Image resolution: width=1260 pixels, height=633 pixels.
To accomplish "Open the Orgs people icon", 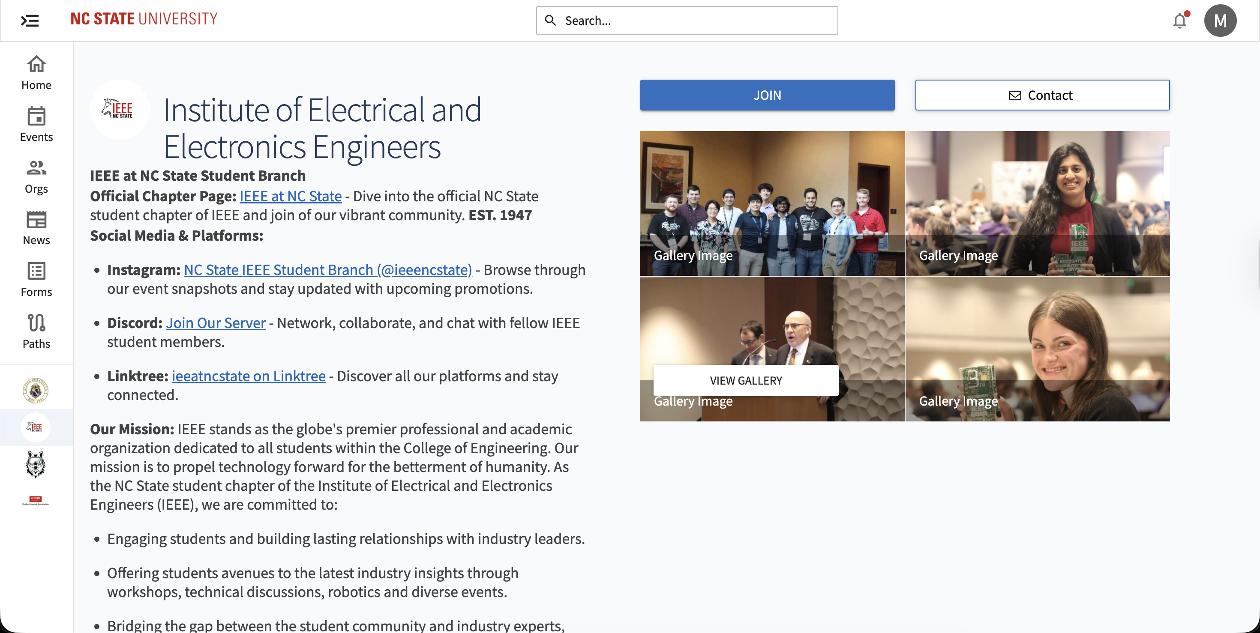I will coord(36,176).
